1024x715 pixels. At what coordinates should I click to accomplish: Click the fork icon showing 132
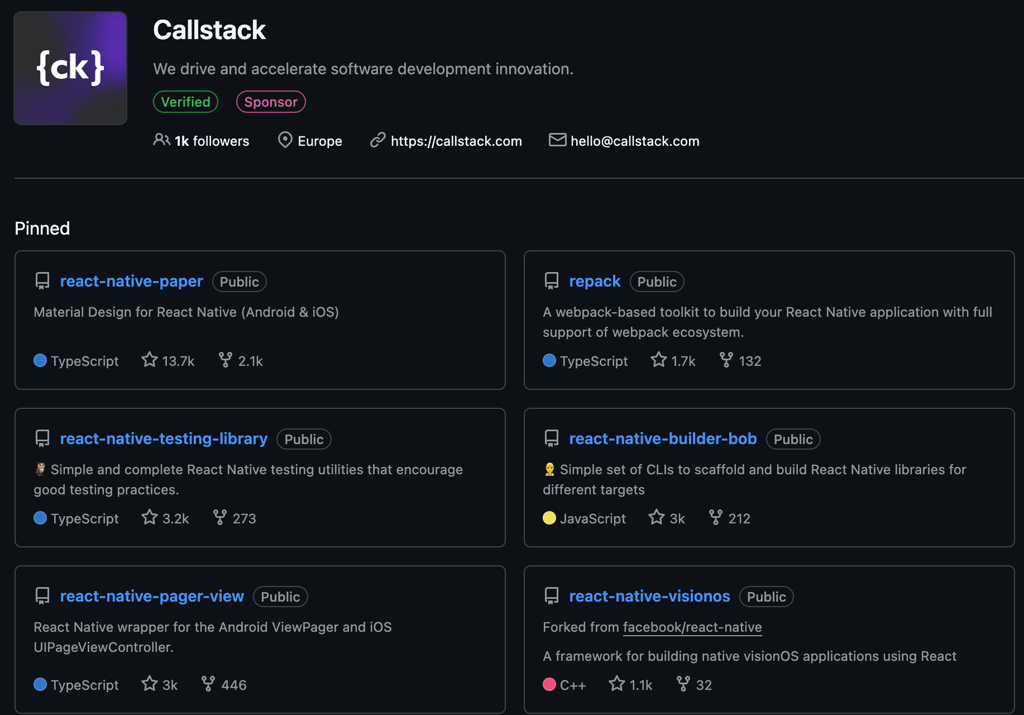click(726, 360)
